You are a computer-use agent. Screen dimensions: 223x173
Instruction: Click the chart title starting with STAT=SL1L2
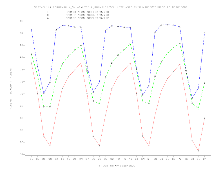point(111,7)
